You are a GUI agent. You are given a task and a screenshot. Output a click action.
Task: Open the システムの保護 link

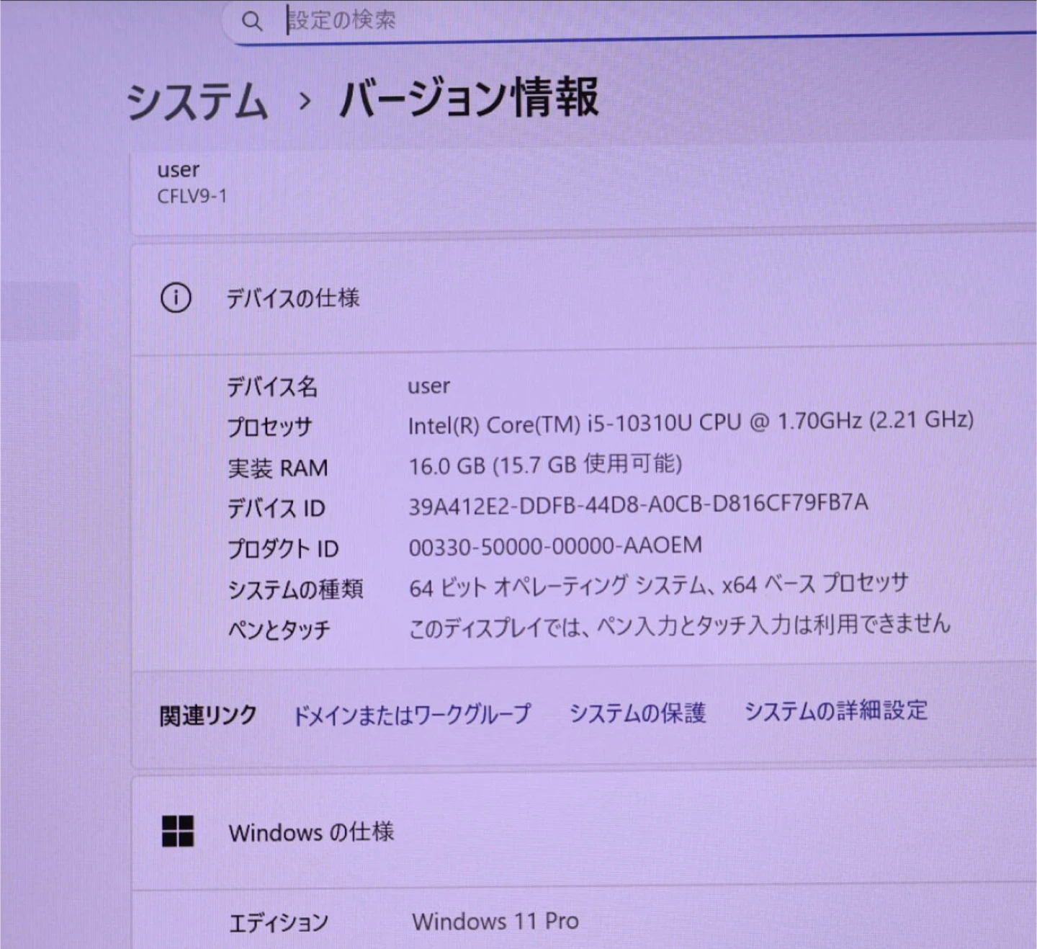click(637, 713)
